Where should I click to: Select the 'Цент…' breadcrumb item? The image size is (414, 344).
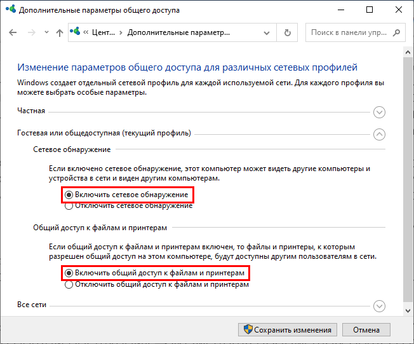point(103,32)
